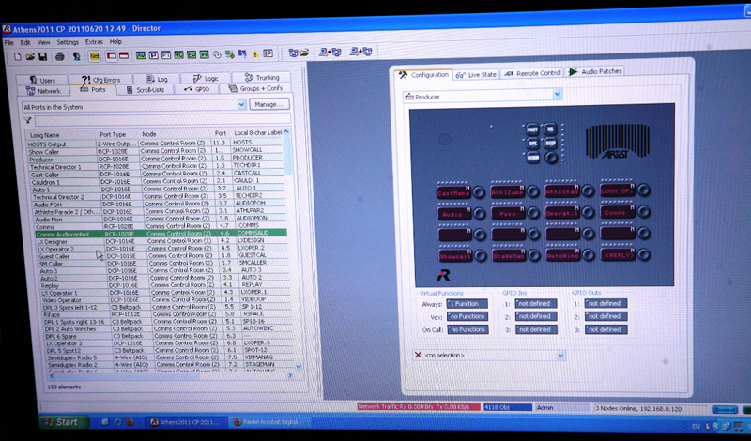Switch to the Log tab

pos(157,79)
